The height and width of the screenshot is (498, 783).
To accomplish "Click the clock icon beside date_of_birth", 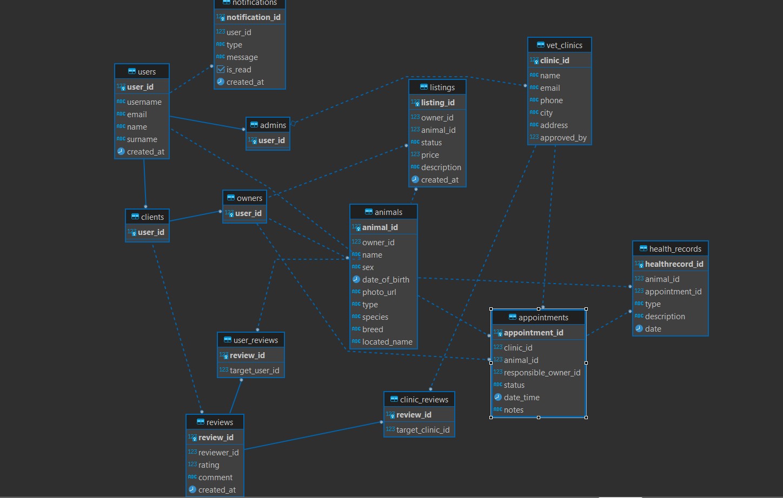I will coord(356,279).
